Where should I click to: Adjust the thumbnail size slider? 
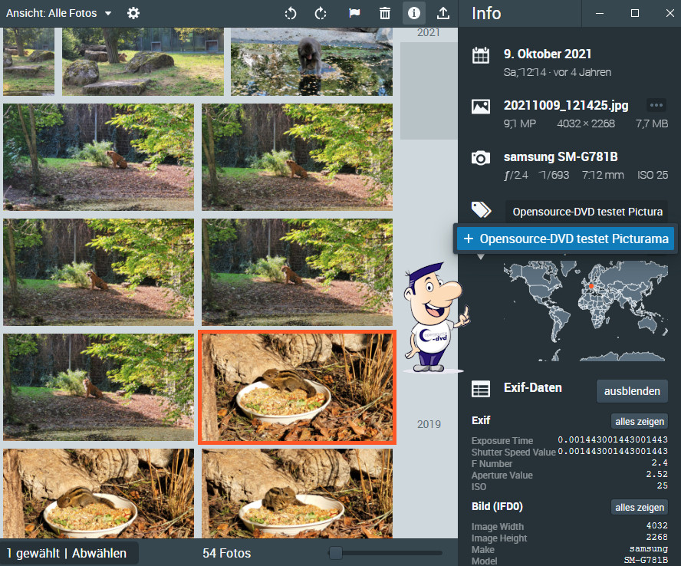tap(335, 553)
